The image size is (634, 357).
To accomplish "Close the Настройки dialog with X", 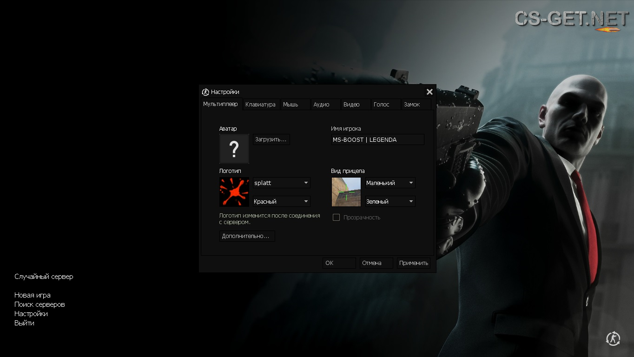I will [x=429, y=92].
